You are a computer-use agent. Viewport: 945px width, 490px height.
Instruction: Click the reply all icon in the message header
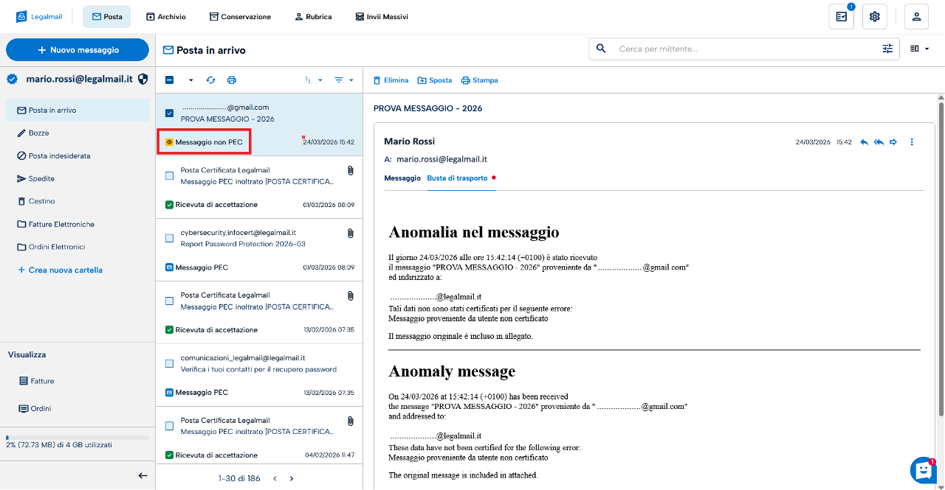tap(879, 142)
